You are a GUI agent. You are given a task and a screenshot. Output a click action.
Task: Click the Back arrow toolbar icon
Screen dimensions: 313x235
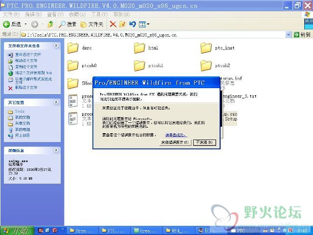coord(6,24)
